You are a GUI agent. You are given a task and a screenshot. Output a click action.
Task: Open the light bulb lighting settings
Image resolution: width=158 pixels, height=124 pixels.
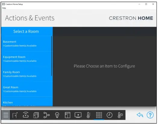click(57, 115)
